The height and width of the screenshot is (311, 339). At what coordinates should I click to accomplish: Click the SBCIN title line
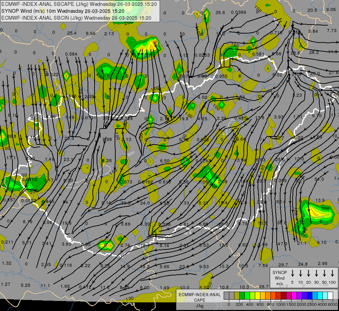coord(76,18)
